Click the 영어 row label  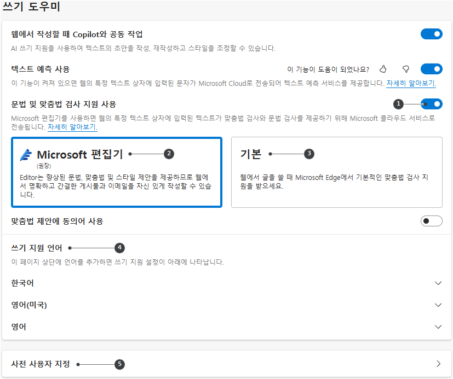point(19,327)
